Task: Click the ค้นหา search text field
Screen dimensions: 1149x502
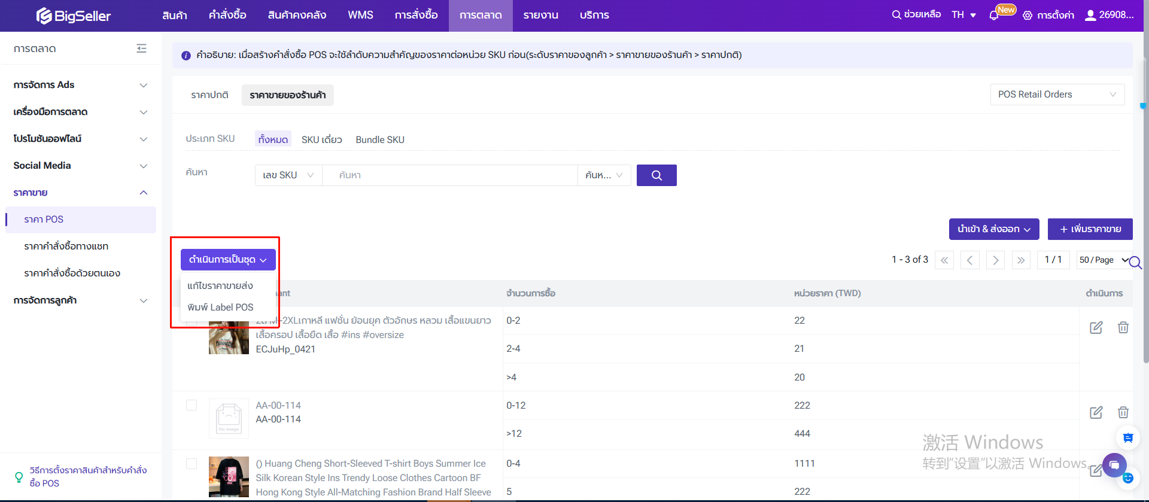Action: click(449, 175)
